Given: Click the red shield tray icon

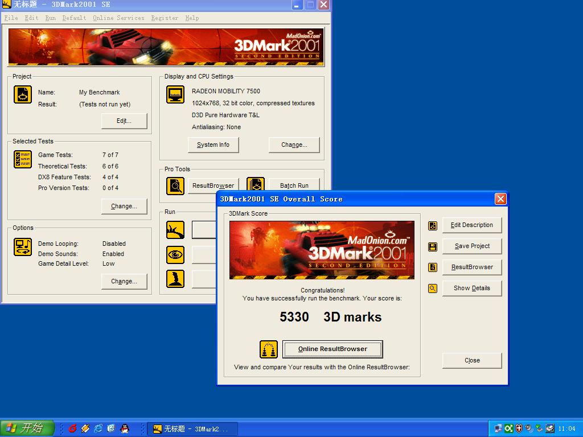Looking at the screenshot, I should tap(519, 428).
